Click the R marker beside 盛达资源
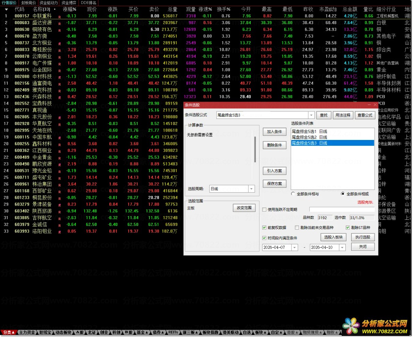This screenshot has width=413, height=337. tap(60, 23)
